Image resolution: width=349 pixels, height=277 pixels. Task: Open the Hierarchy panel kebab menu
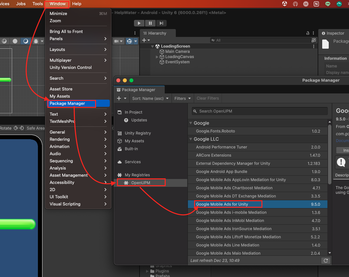click(313, 33)
